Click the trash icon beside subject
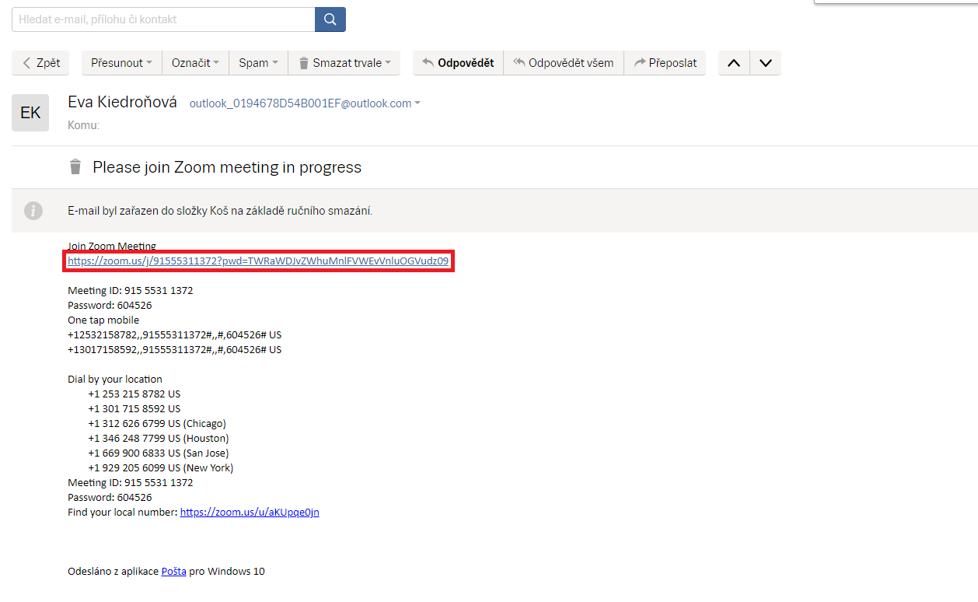This screenshot has height=602, width=978. [75, 166]
